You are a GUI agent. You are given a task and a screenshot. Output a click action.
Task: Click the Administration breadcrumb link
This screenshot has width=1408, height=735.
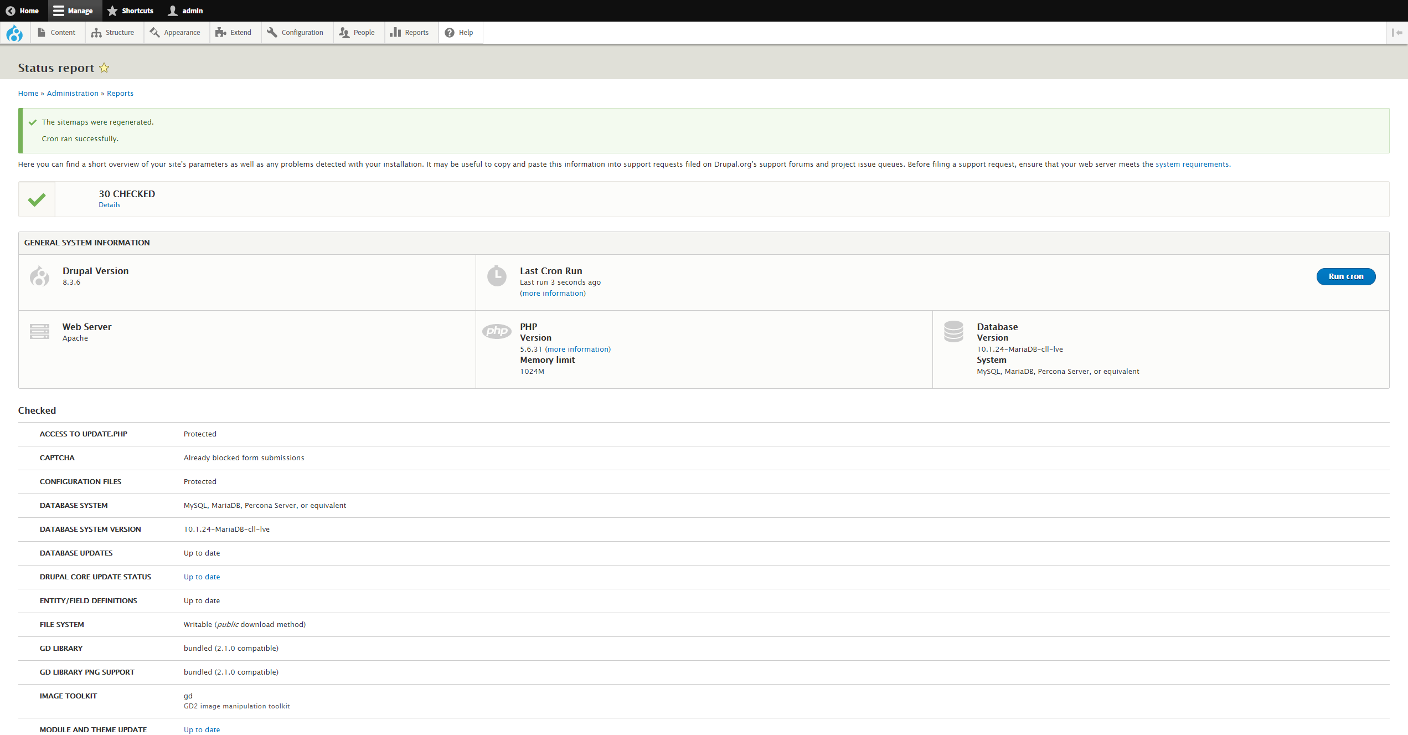click(x=73, y=94)
